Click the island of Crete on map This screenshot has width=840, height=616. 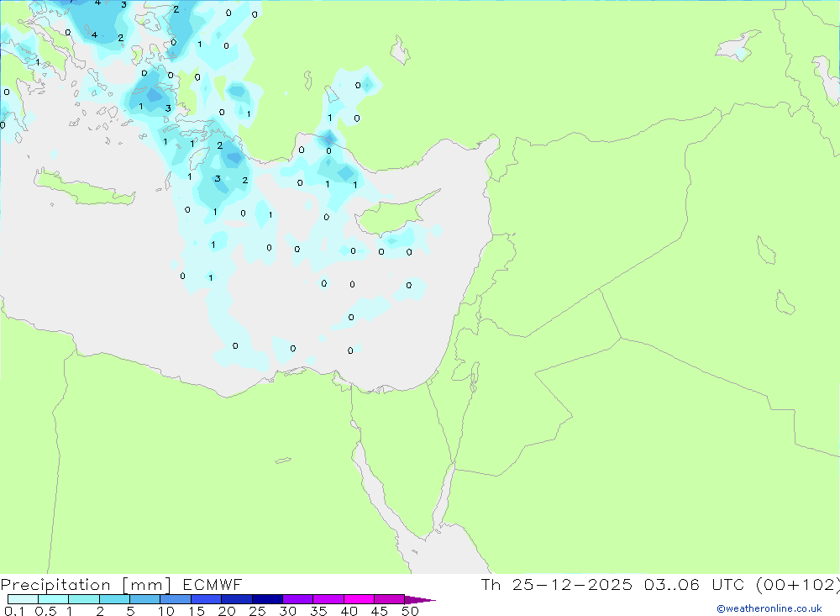tap(83, 189)
